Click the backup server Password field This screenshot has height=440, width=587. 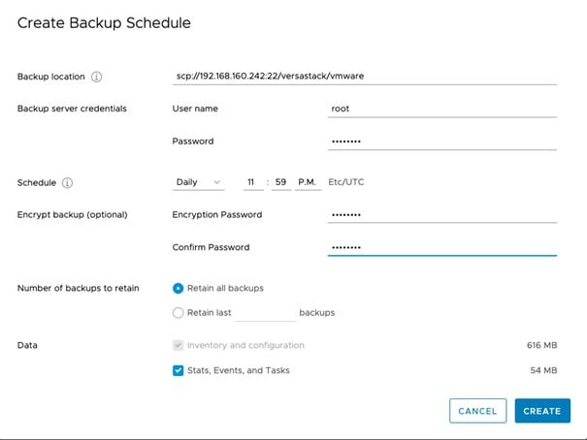[442, 141]
